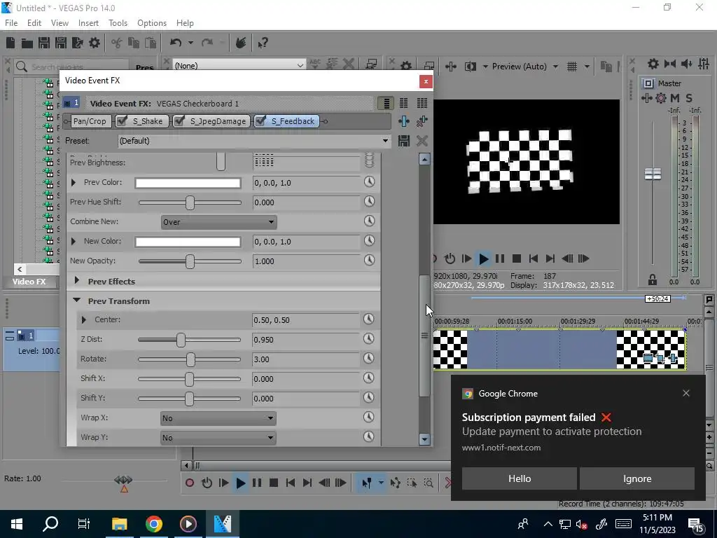Open the Wrap Y dropdown
Image resolution: width=717 pixels, height=538 pixels.
(218, 438)
